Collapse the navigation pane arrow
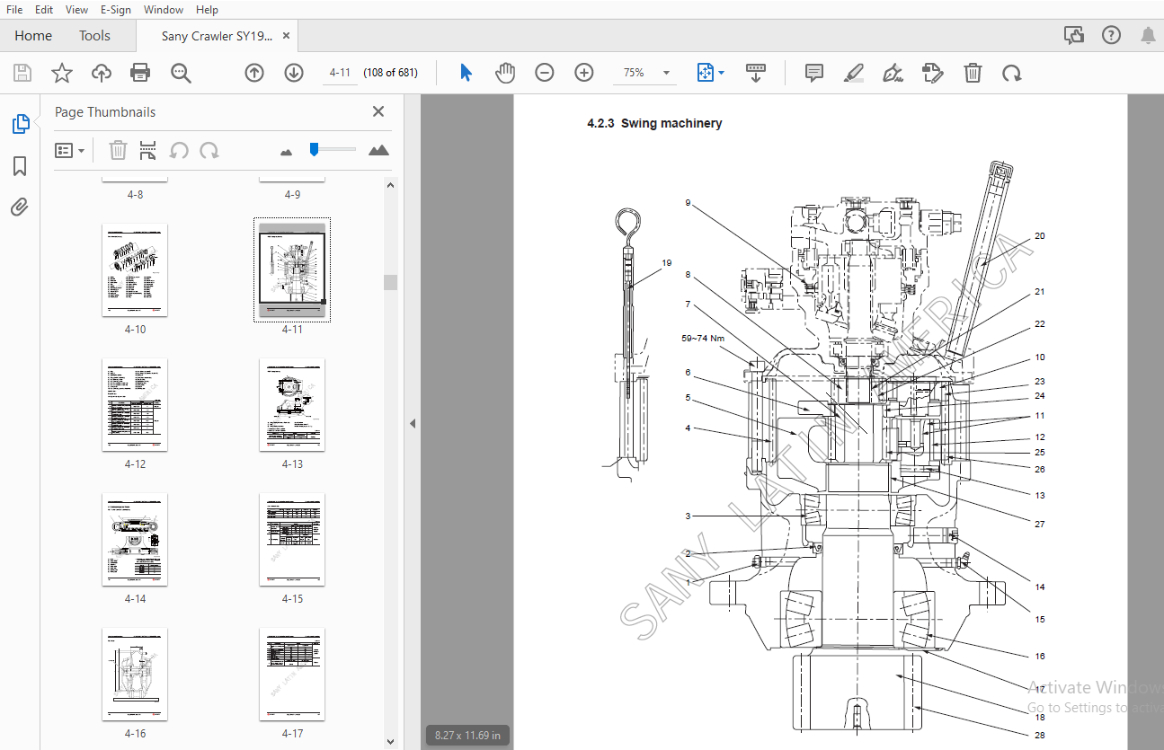The width and height of the screenshot is (1164, 750). click(413, 423)
